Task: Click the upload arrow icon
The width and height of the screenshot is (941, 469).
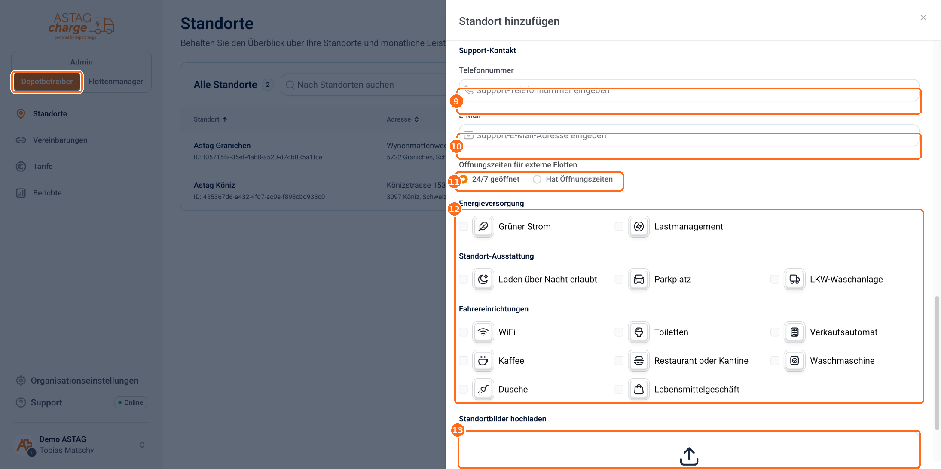Action: tap(689, 456)
